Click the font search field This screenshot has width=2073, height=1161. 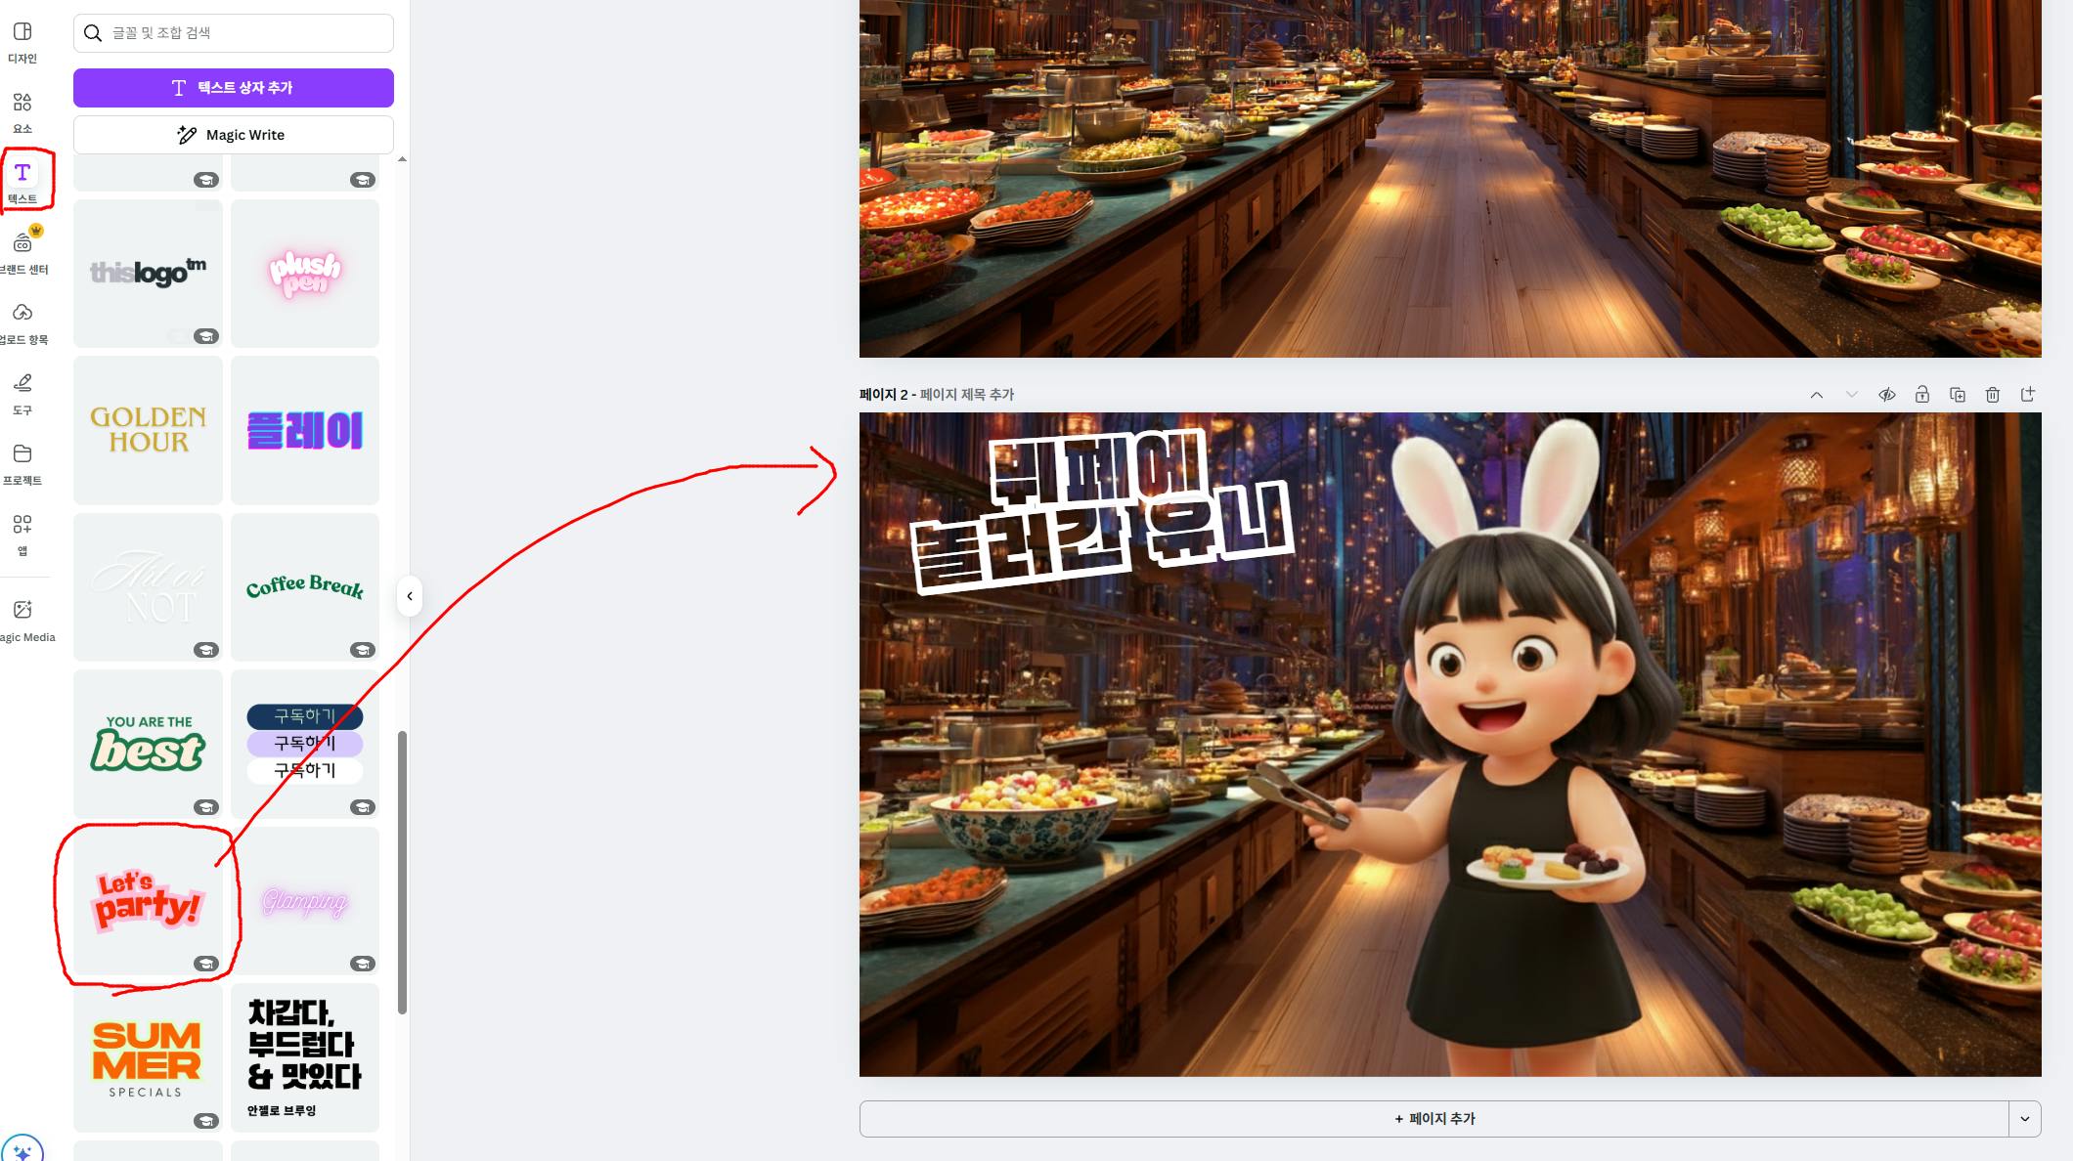point(234,33)
